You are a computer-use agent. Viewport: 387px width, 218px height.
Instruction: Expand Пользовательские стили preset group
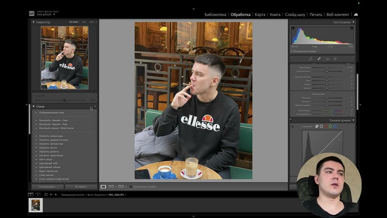[36, 113]
